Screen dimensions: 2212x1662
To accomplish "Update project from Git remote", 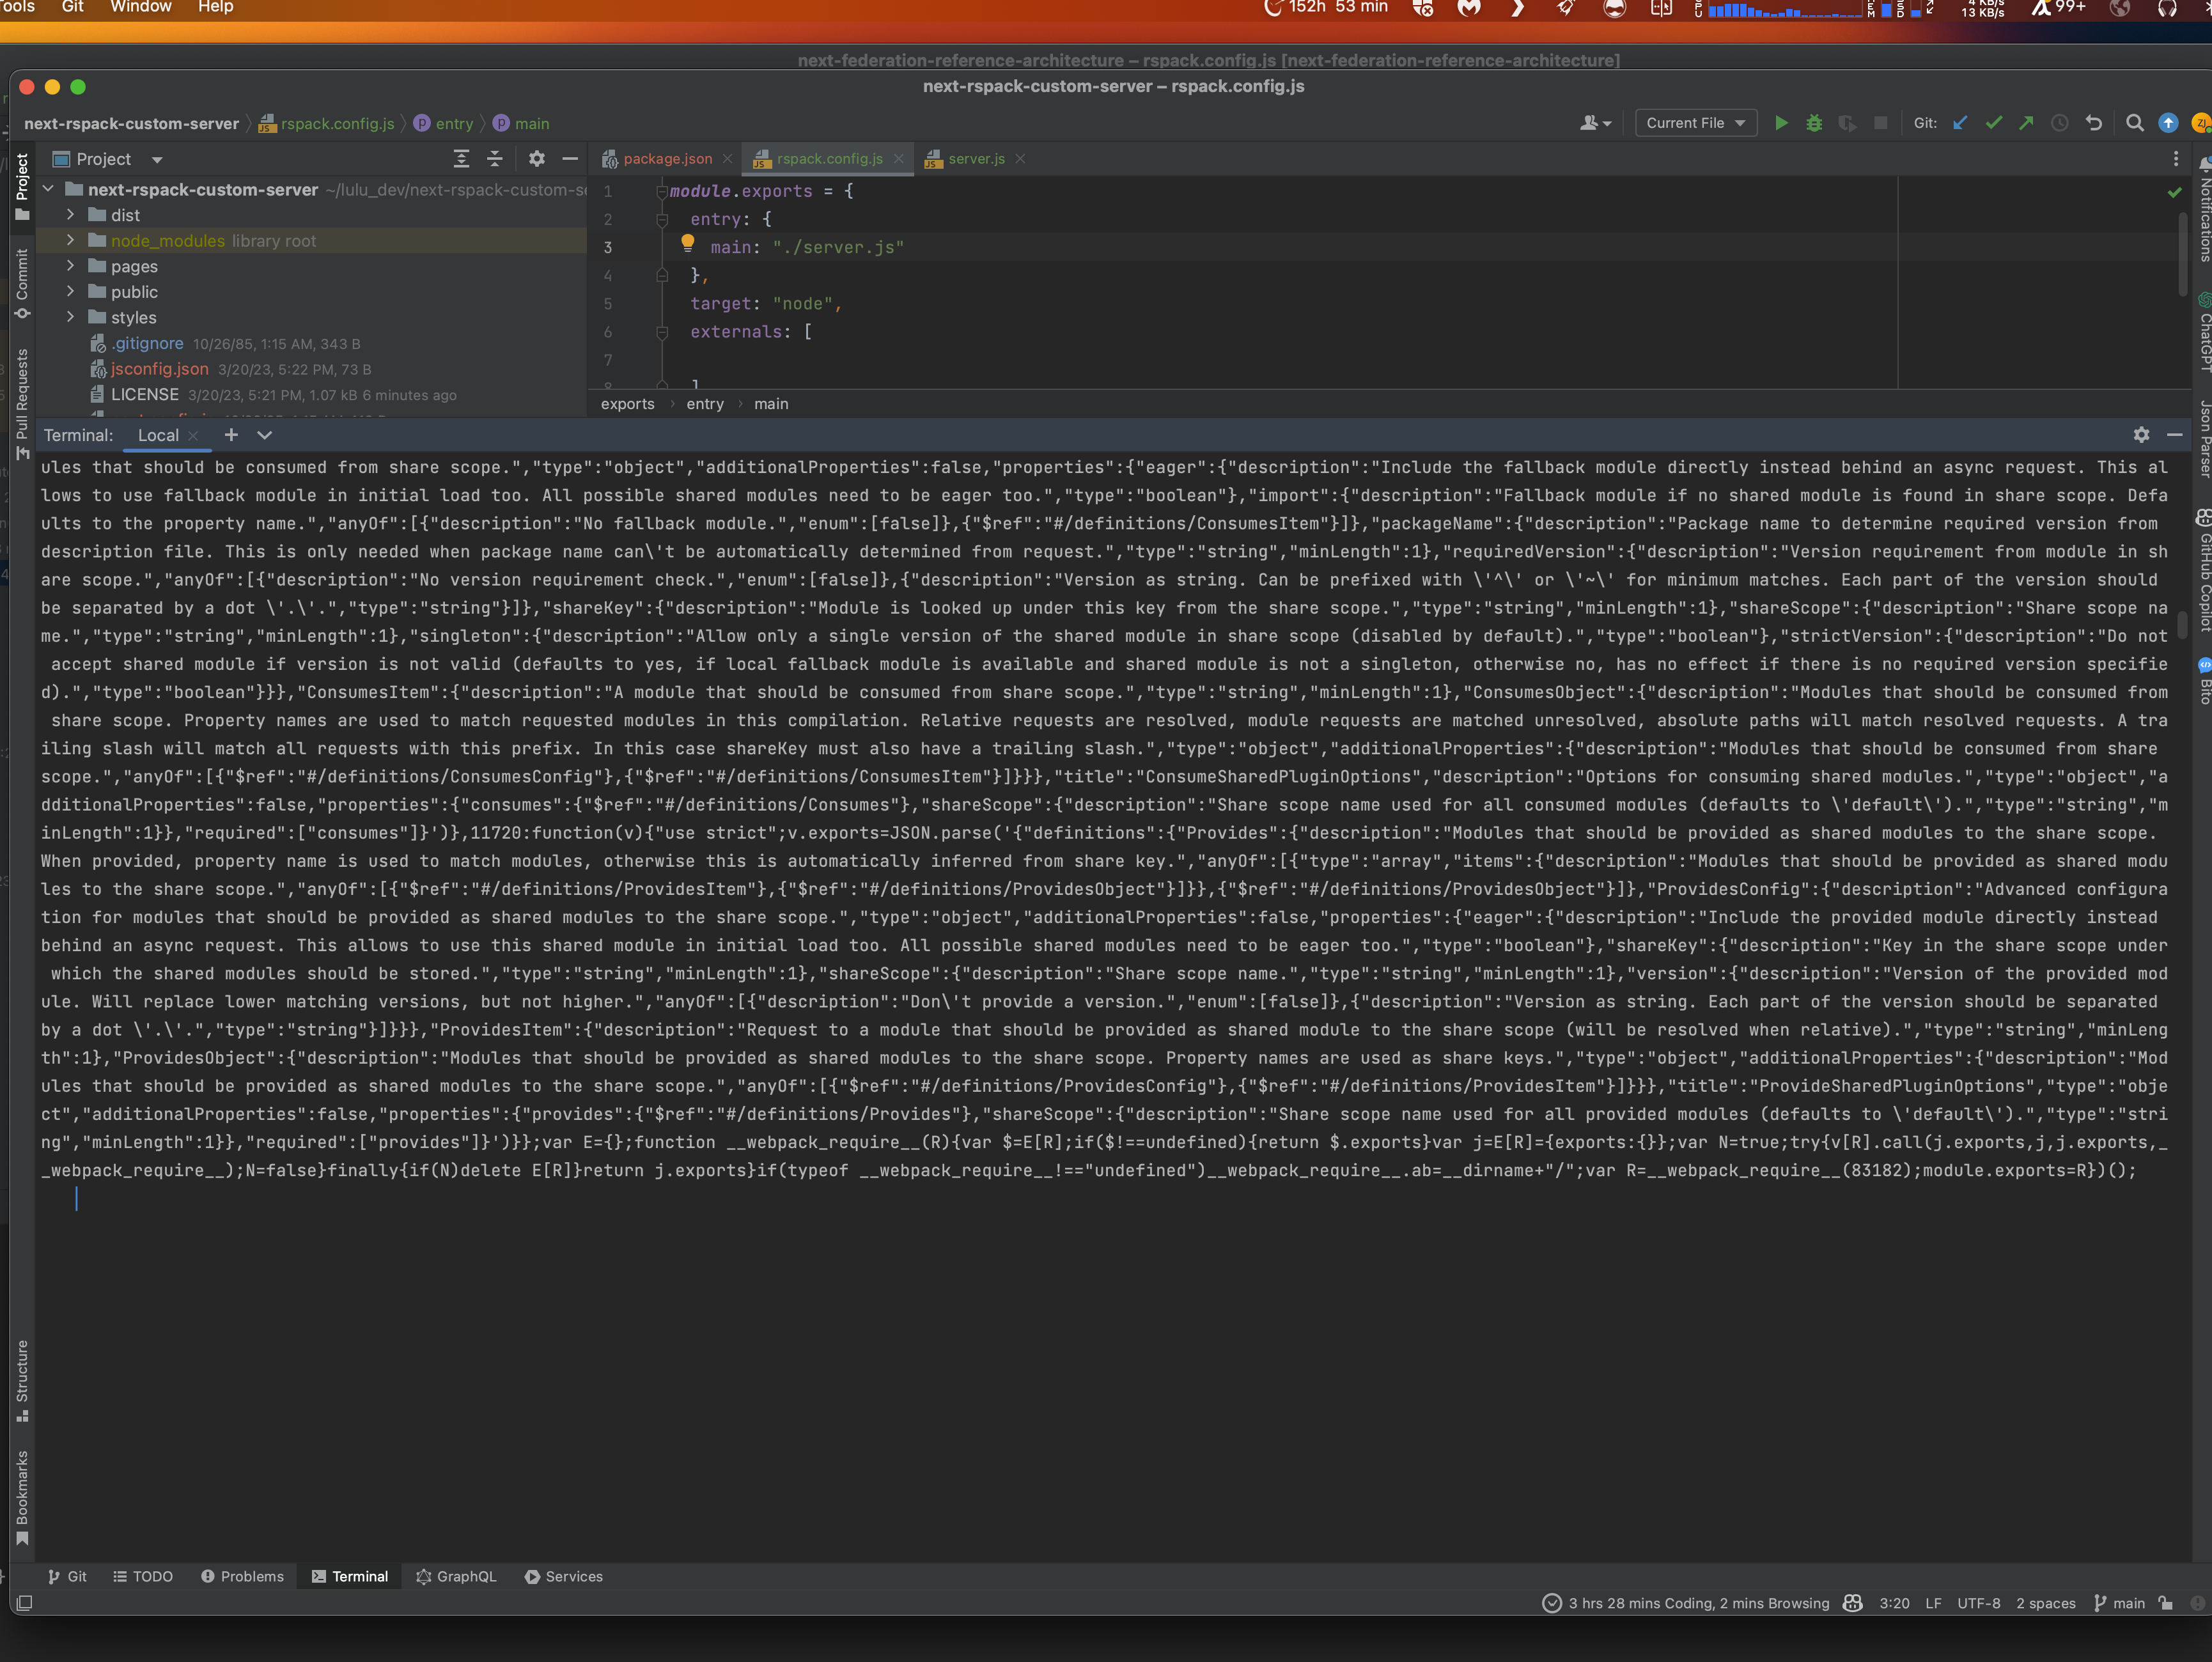I will coord(1960,123).
